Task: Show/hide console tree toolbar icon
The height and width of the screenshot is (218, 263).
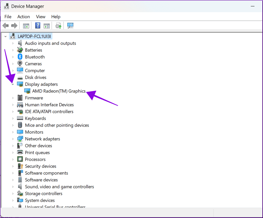Action: 26,26
